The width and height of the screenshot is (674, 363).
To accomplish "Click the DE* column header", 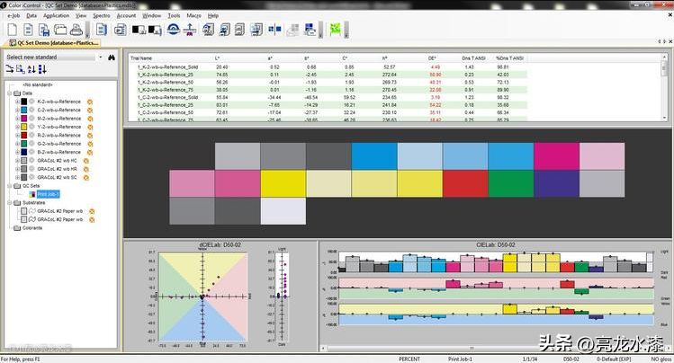I will [x=434, y=58].
